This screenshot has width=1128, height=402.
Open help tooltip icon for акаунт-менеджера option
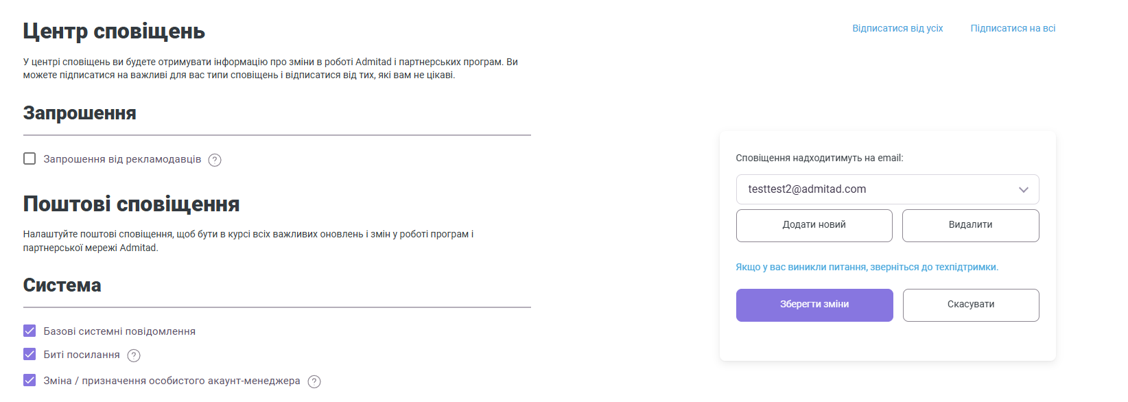(314, 381)
